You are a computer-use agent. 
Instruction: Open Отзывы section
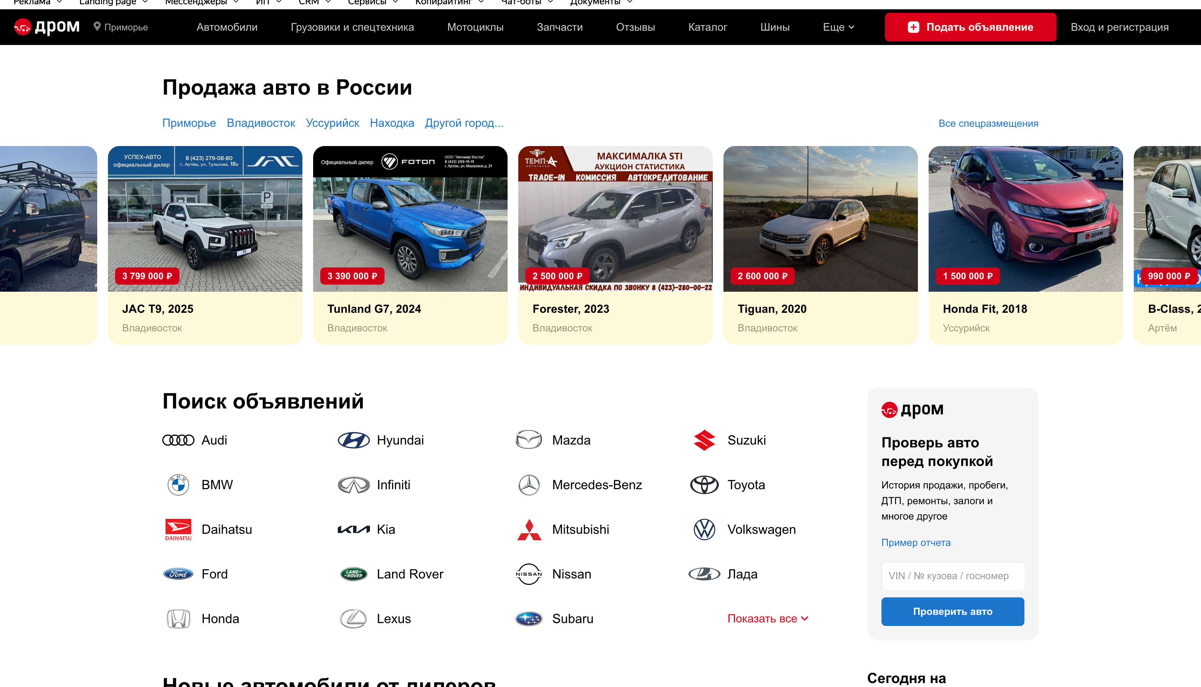point(635,27)
